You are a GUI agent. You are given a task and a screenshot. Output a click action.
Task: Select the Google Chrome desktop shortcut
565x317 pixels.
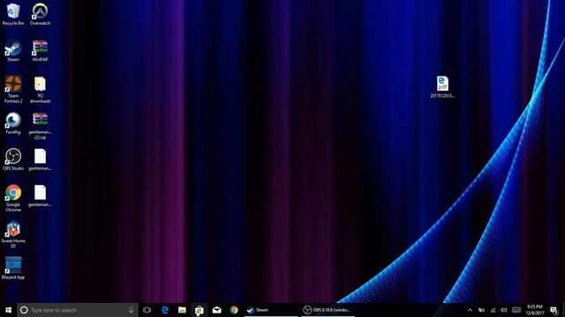(13, 198)
